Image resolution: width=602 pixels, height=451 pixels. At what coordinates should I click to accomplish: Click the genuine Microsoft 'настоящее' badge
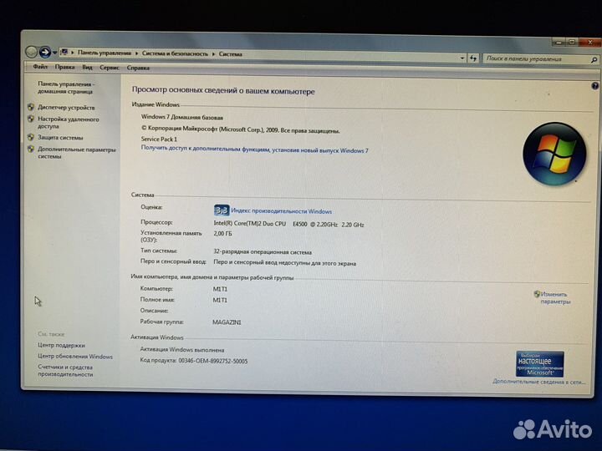[540, 364]
